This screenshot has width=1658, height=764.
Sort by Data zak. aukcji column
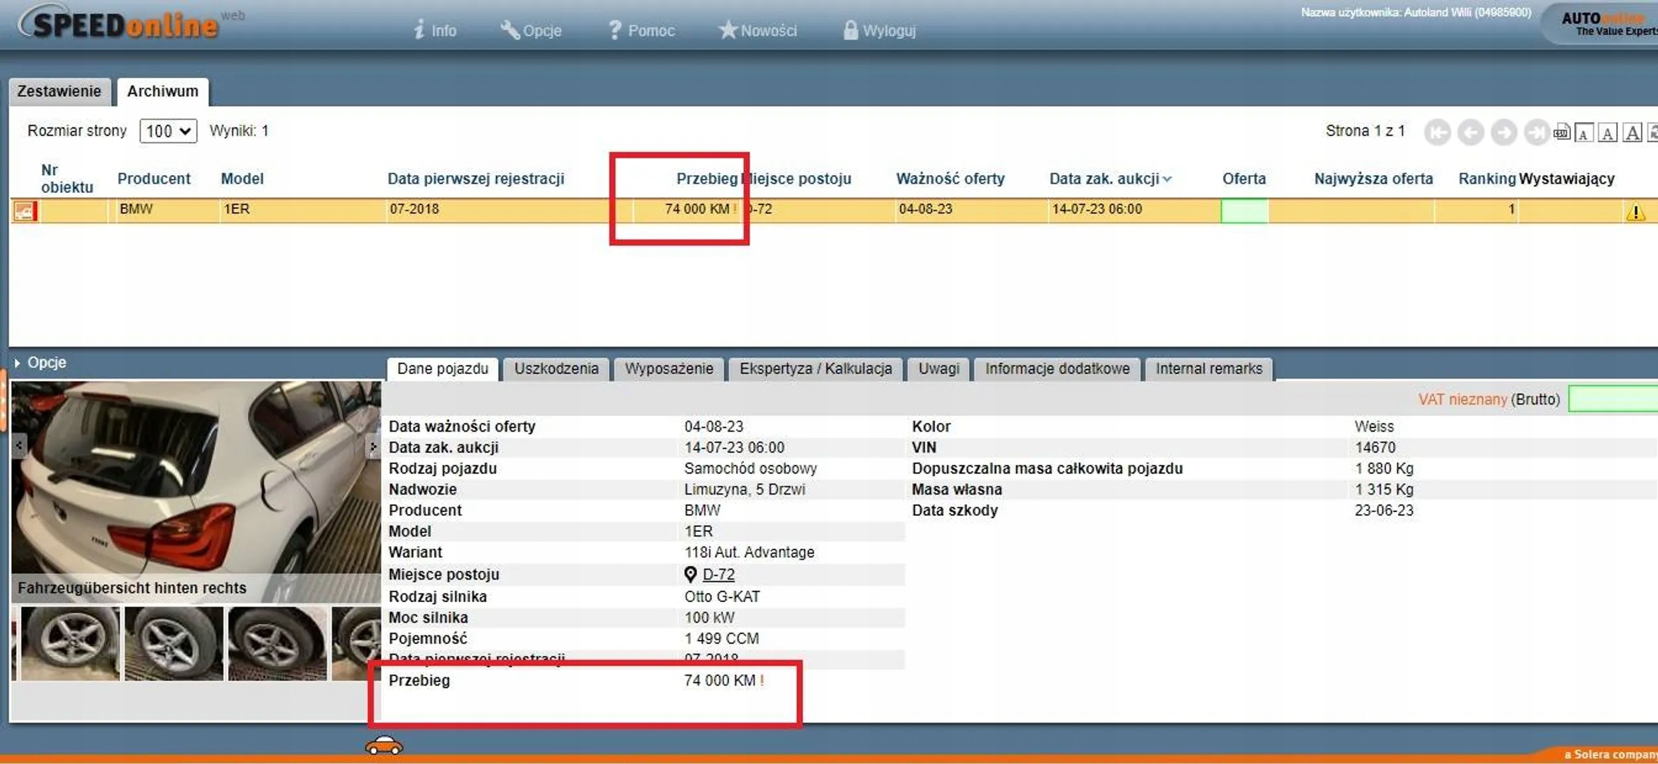[x=1104, y=178]
